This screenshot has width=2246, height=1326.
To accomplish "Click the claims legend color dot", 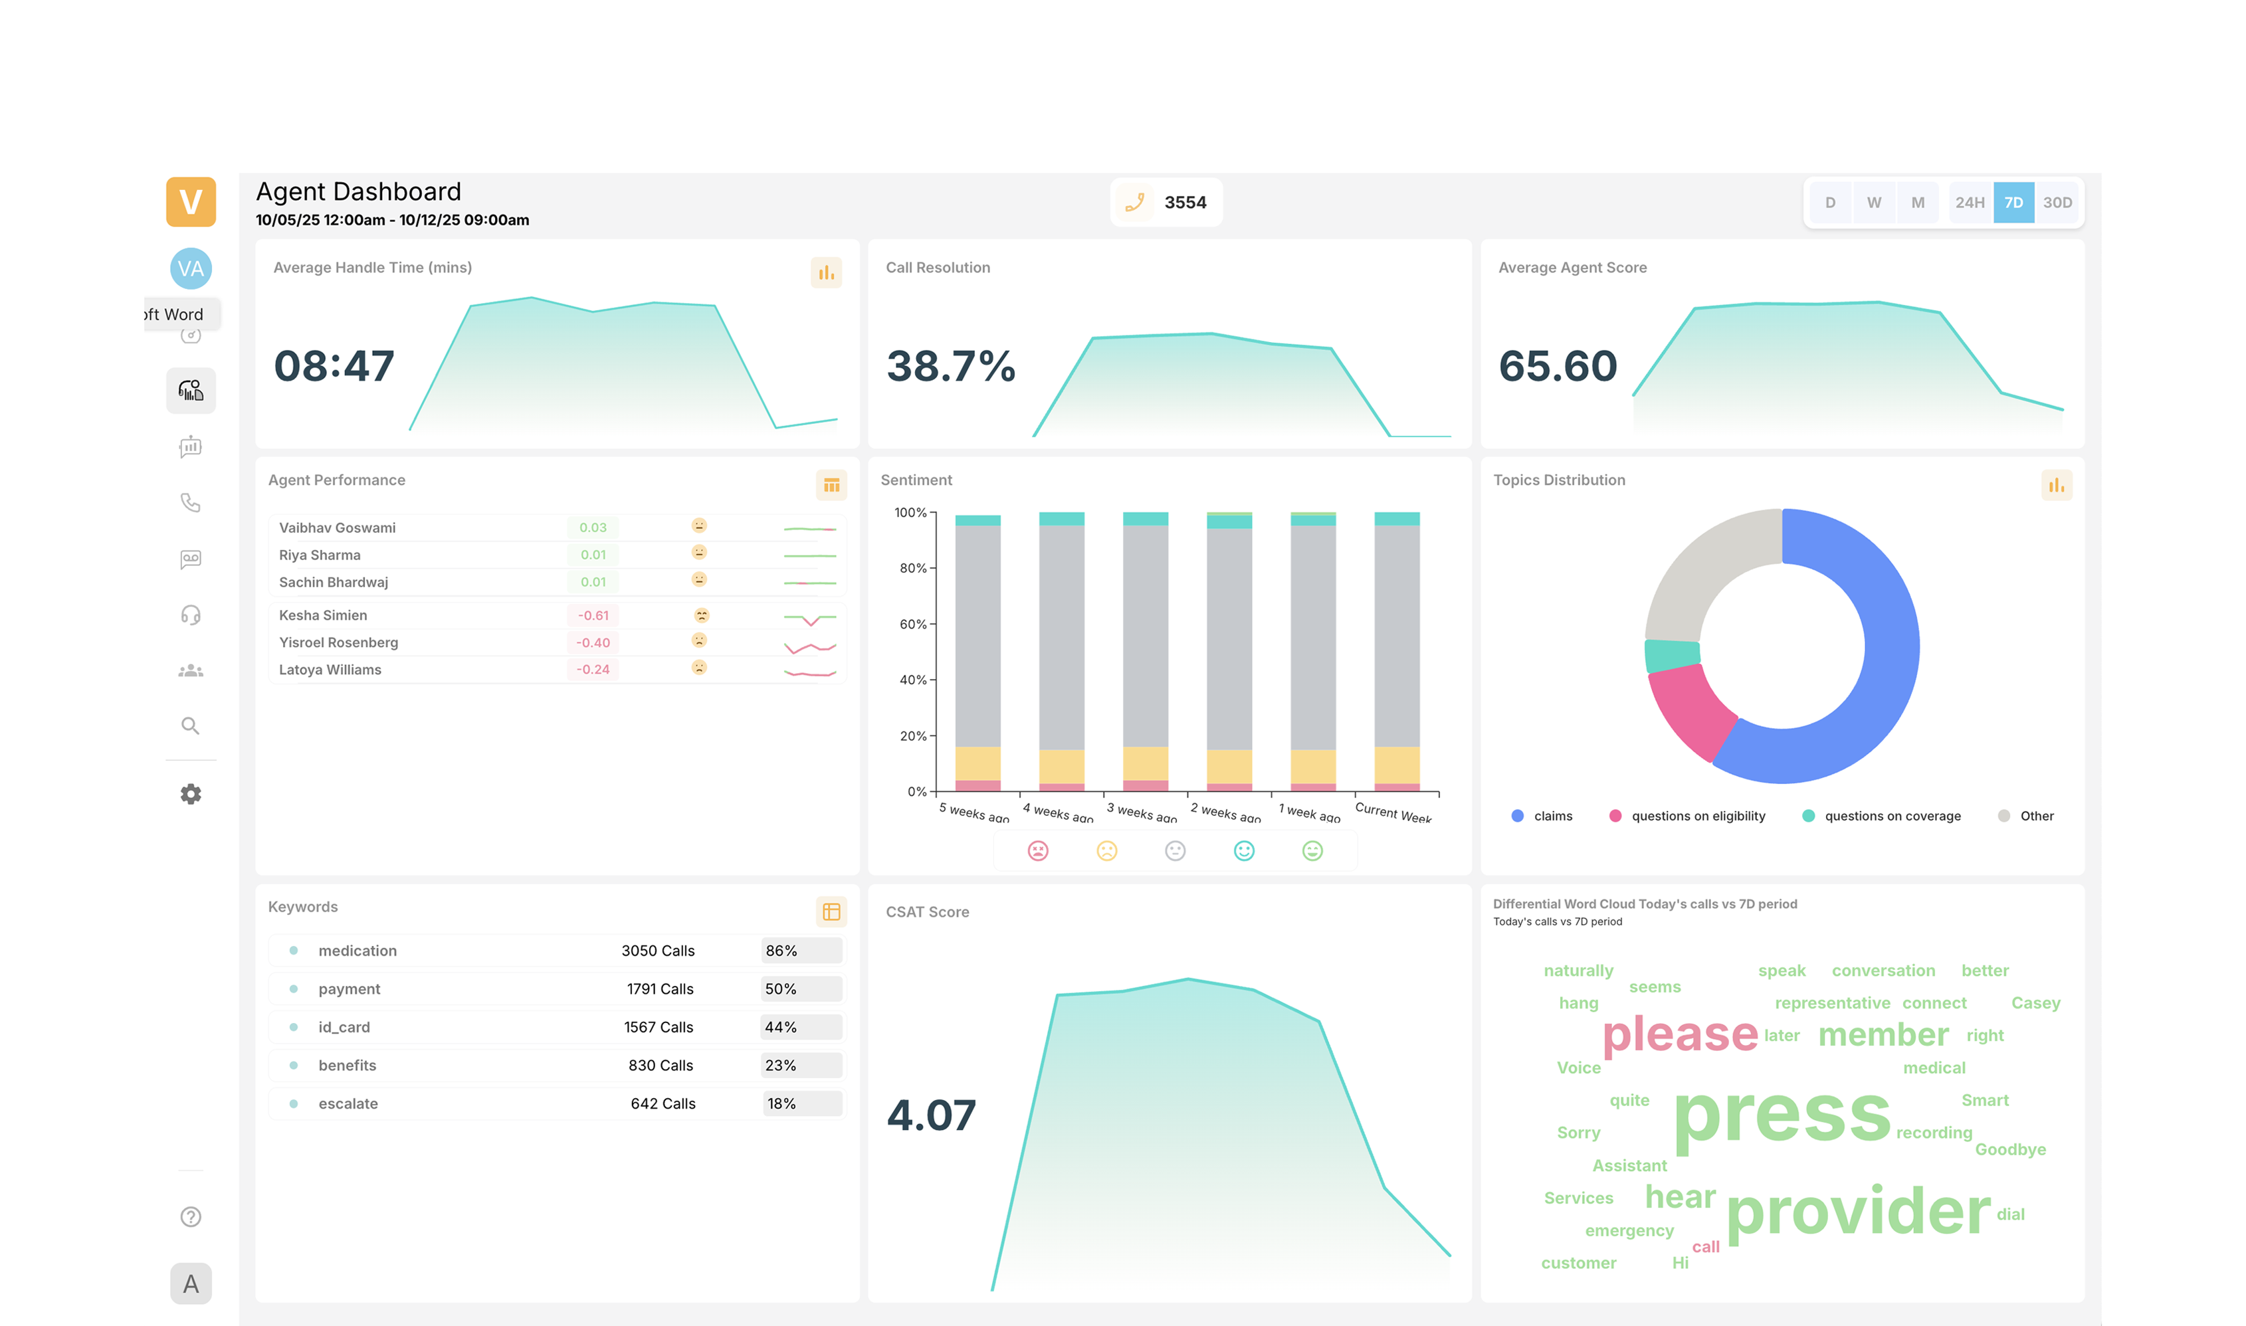I will pyautogui.click(x=1516, y=816).
